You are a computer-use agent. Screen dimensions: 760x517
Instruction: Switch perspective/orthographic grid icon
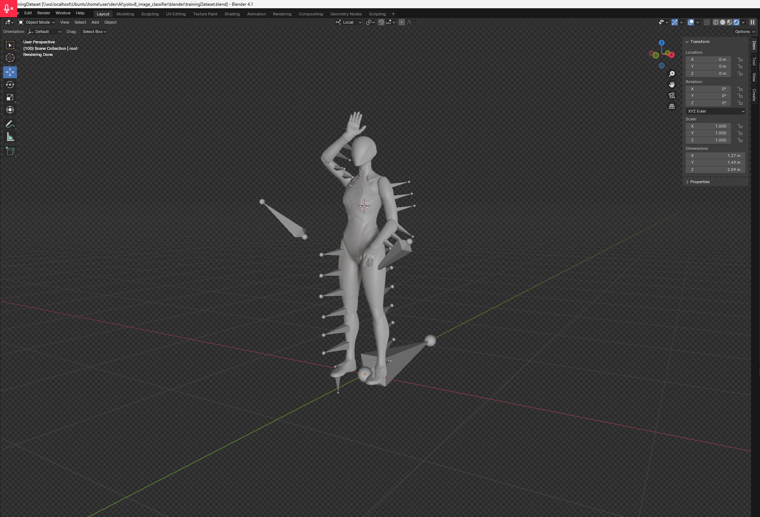672,106
